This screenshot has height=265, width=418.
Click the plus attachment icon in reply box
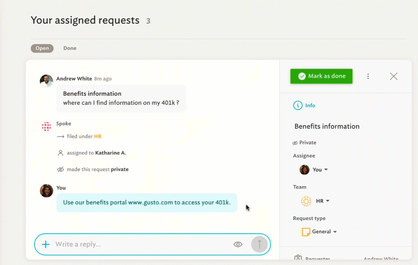[x=46, y=244]
